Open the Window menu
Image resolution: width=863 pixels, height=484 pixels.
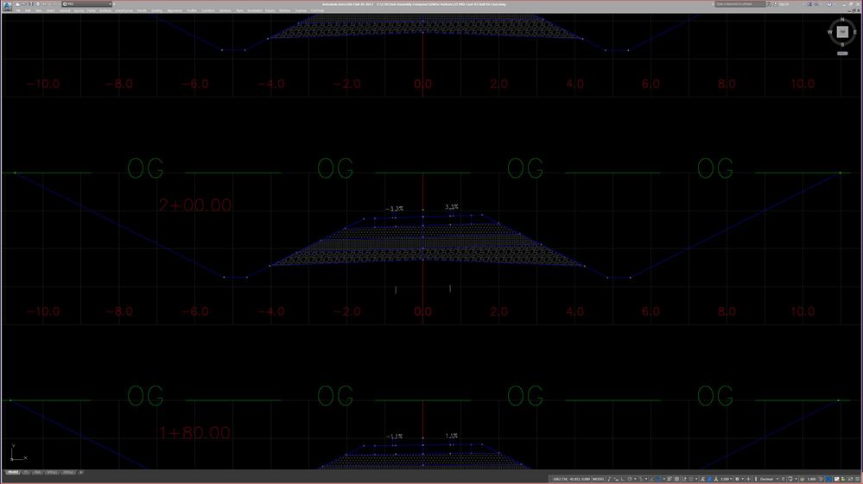pyautogui.click(x=284, y=10)
